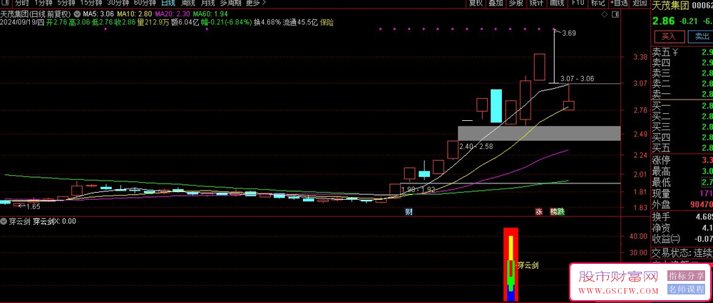The width and height of the screenshot is (713, 303).
Task: Click the 天茂集团 stock name in quote panel
Action: point(672,6)
